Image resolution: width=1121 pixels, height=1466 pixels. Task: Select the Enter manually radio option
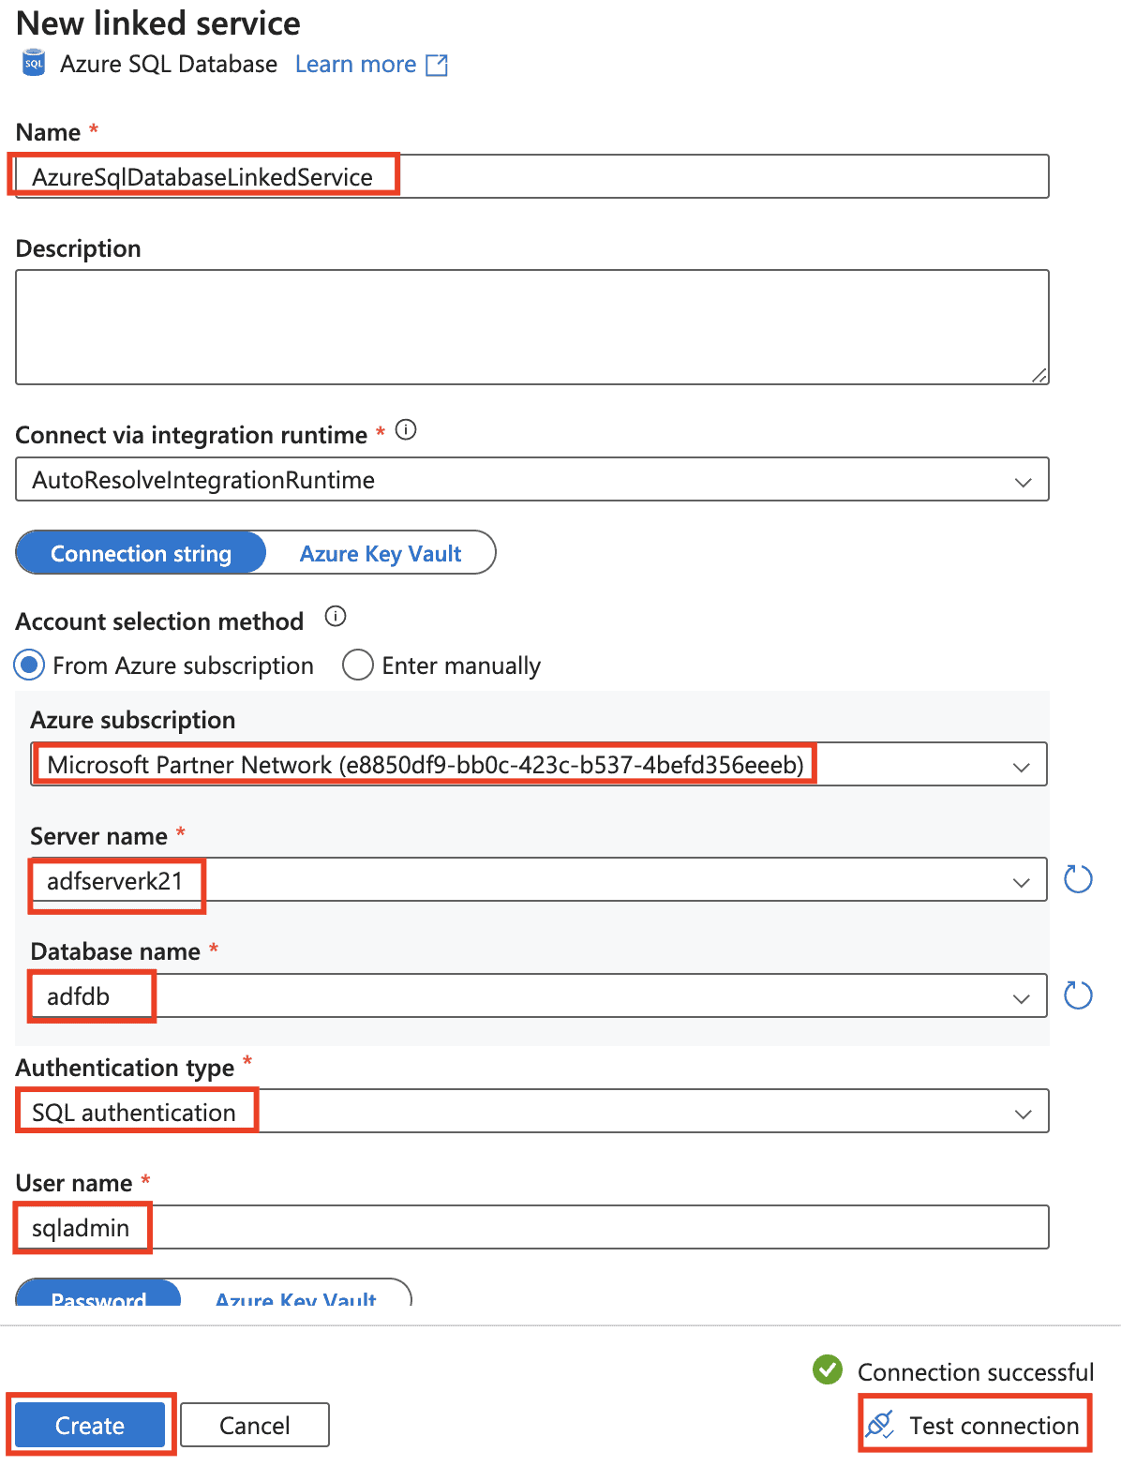358,666
